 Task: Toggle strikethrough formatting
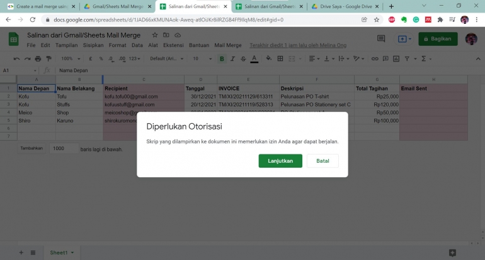(243, 58)
